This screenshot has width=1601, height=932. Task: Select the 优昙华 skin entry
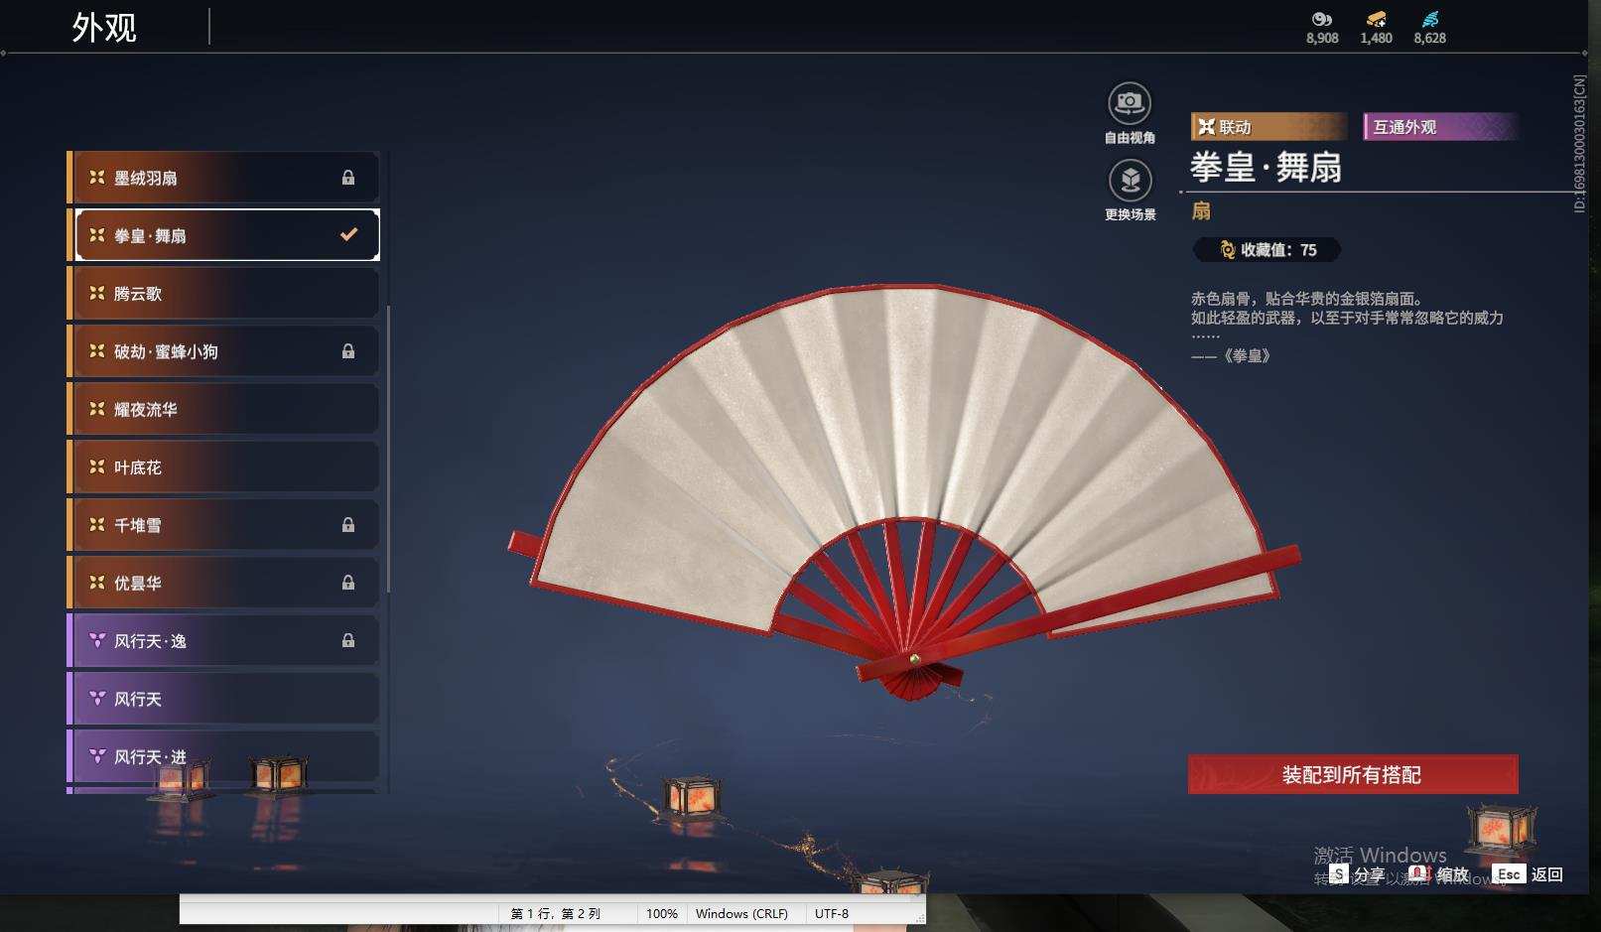click(x=223, y=583)
